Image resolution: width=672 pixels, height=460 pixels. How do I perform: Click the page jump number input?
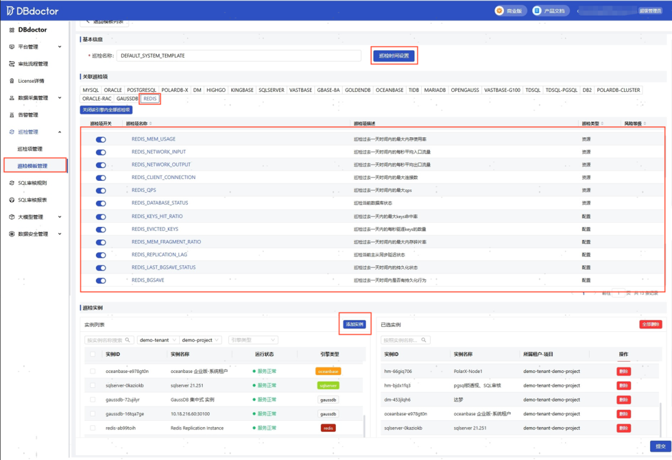click(x=618, y=293)
